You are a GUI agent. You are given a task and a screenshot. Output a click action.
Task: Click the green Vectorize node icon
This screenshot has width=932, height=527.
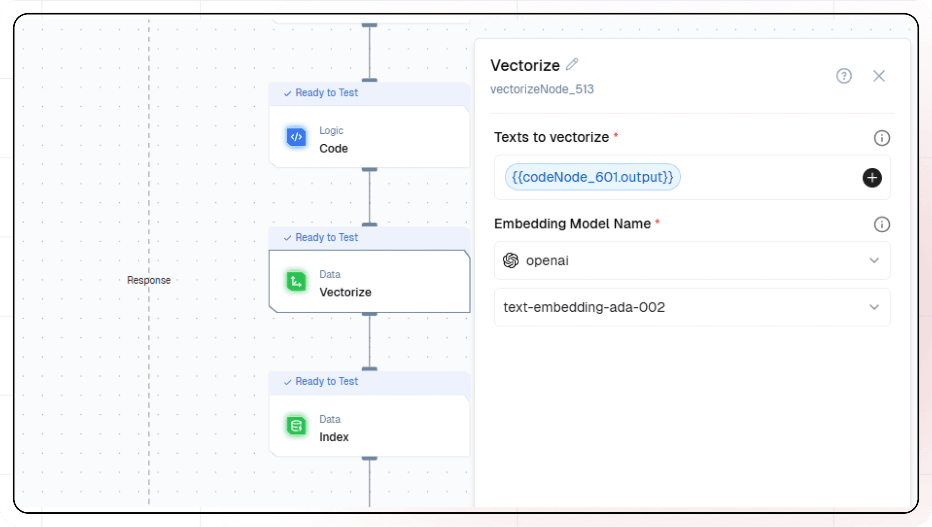coord(296,281)
